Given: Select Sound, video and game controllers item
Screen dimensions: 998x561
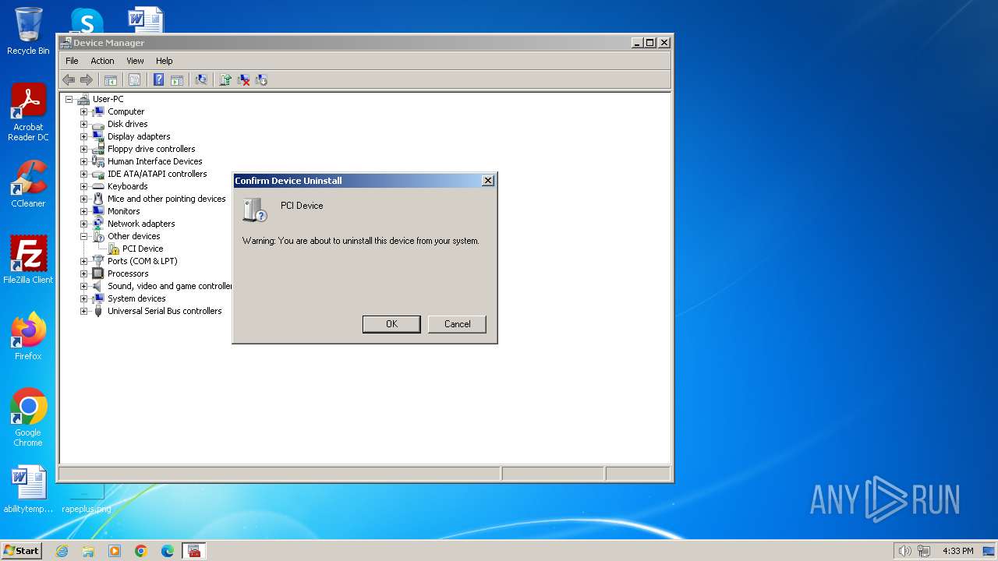Looking at the screenshot, I should (x=169, y=286).
